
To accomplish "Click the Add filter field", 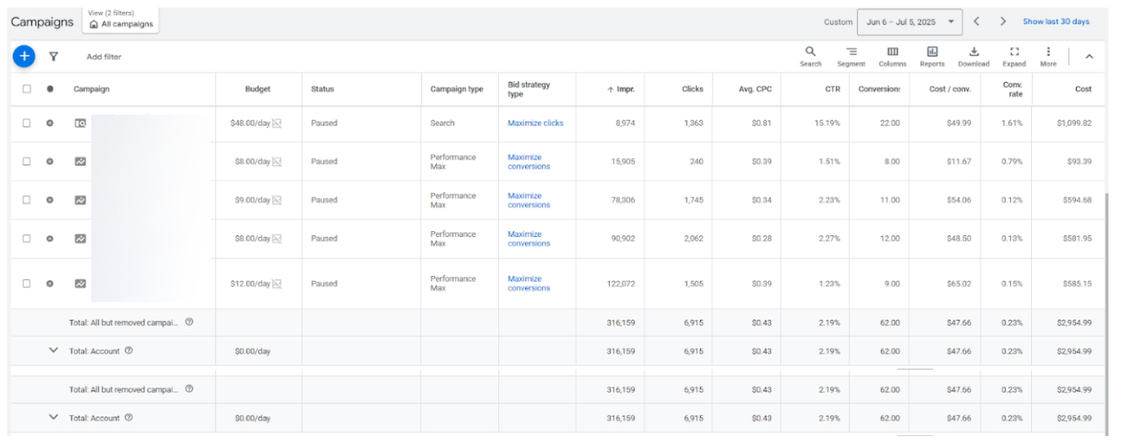I will pos(104,57).
